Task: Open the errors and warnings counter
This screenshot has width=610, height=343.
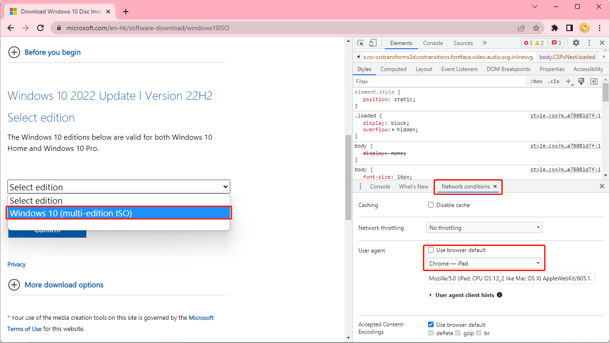Action: coord(534,43)
